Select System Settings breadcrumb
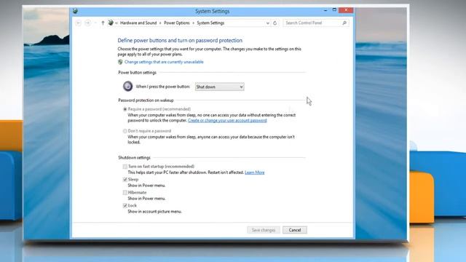Viewport: 466px width, 262px height. pyautogui.click(x=210, y=23)
